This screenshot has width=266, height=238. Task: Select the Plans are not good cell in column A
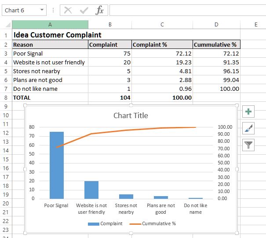pos(50,80)
